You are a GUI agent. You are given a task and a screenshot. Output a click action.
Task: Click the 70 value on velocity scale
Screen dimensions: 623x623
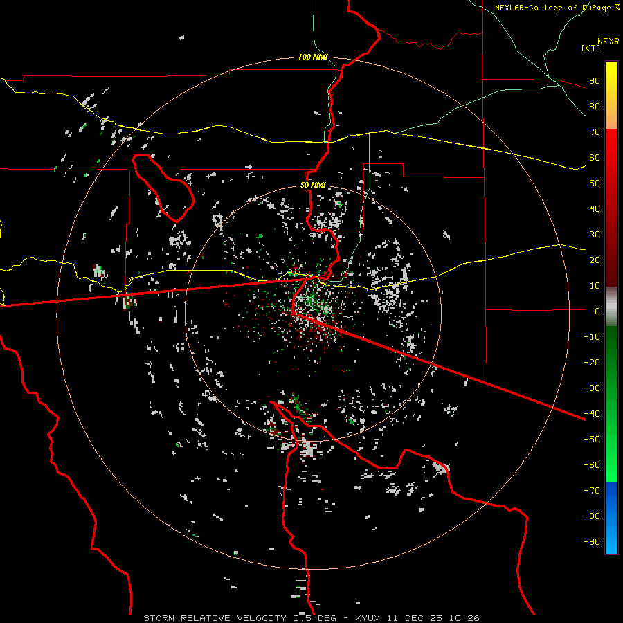pos(595,132)
